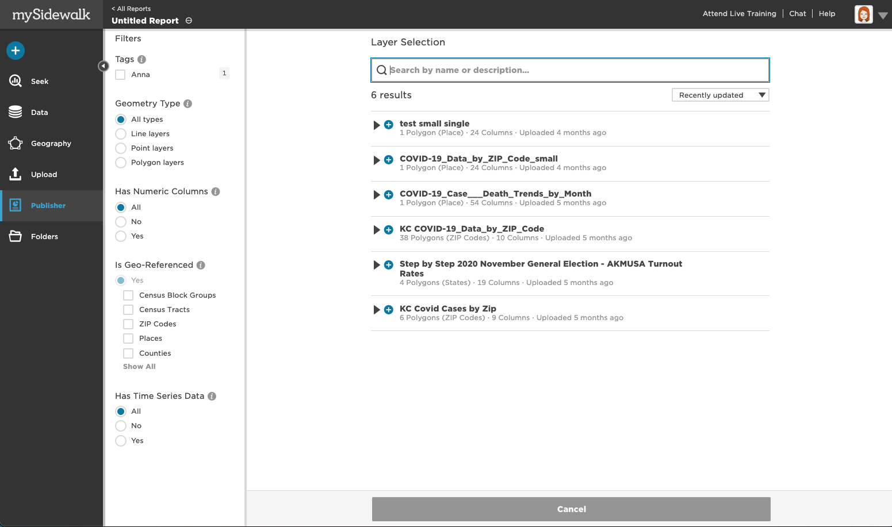
Task: Click the blue plus create button in sidebar
Action: (16, 51)
